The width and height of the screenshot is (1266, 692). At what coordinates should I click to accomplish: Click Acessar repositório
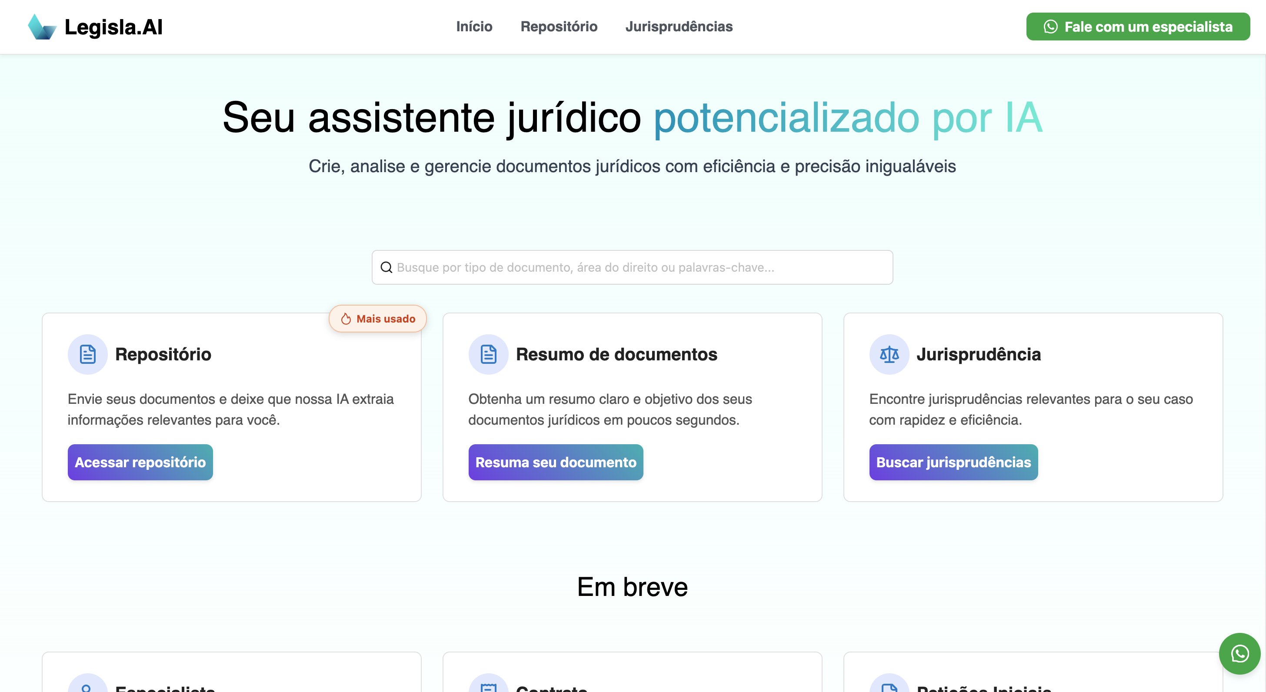click(x=140, y=462)
